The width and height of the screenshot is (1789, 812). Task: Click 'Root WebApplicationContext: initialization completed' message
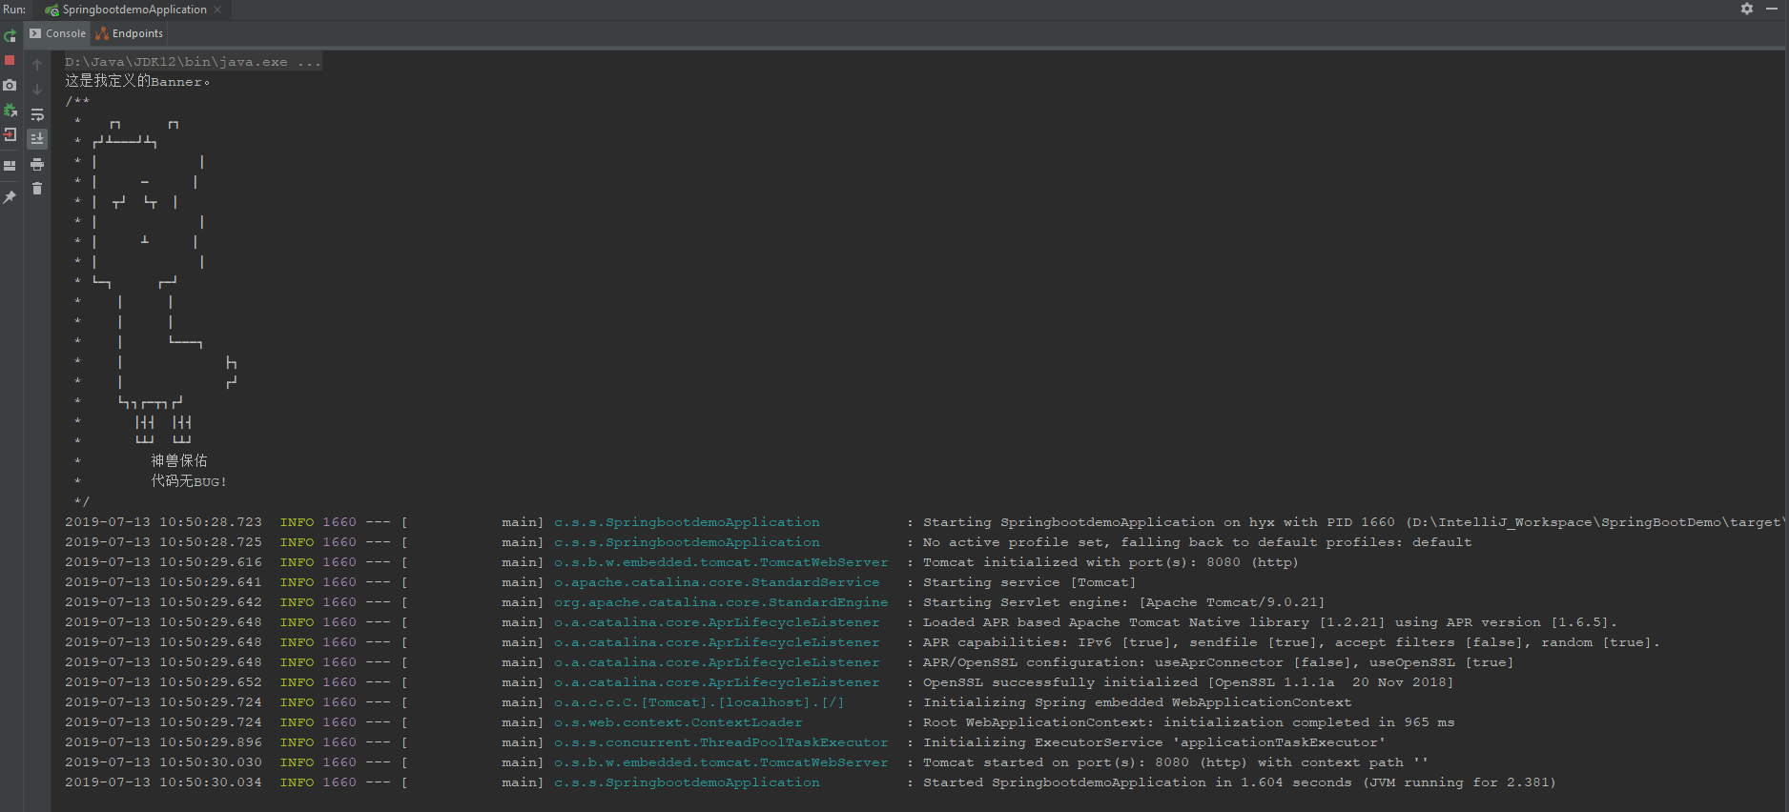[x=1189, y=722]
